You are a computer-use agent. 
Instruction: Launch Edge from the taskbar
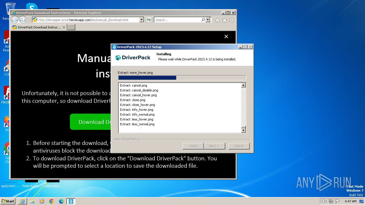pos(61,201)
